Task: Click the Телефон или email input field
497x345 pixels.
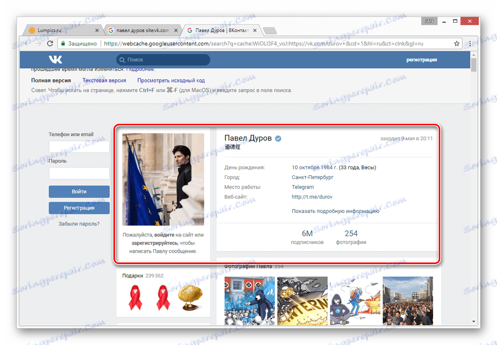Action: [79, 147]
